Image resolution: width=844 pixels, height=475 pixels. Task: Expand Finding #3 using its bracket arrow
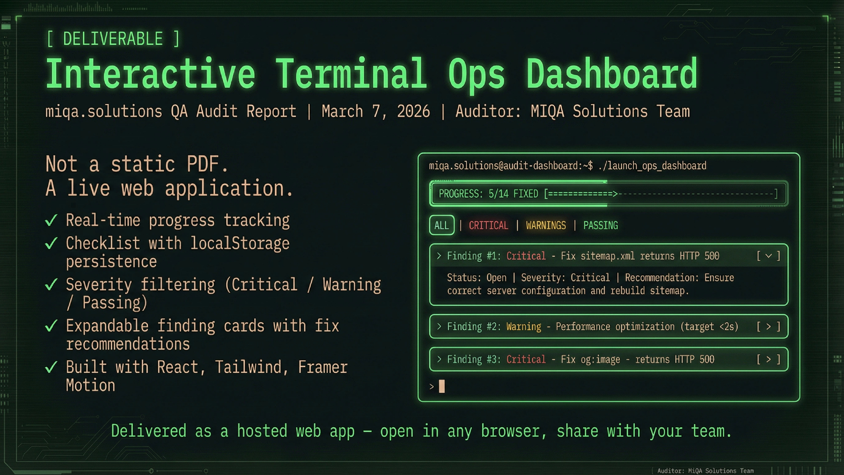768,359
